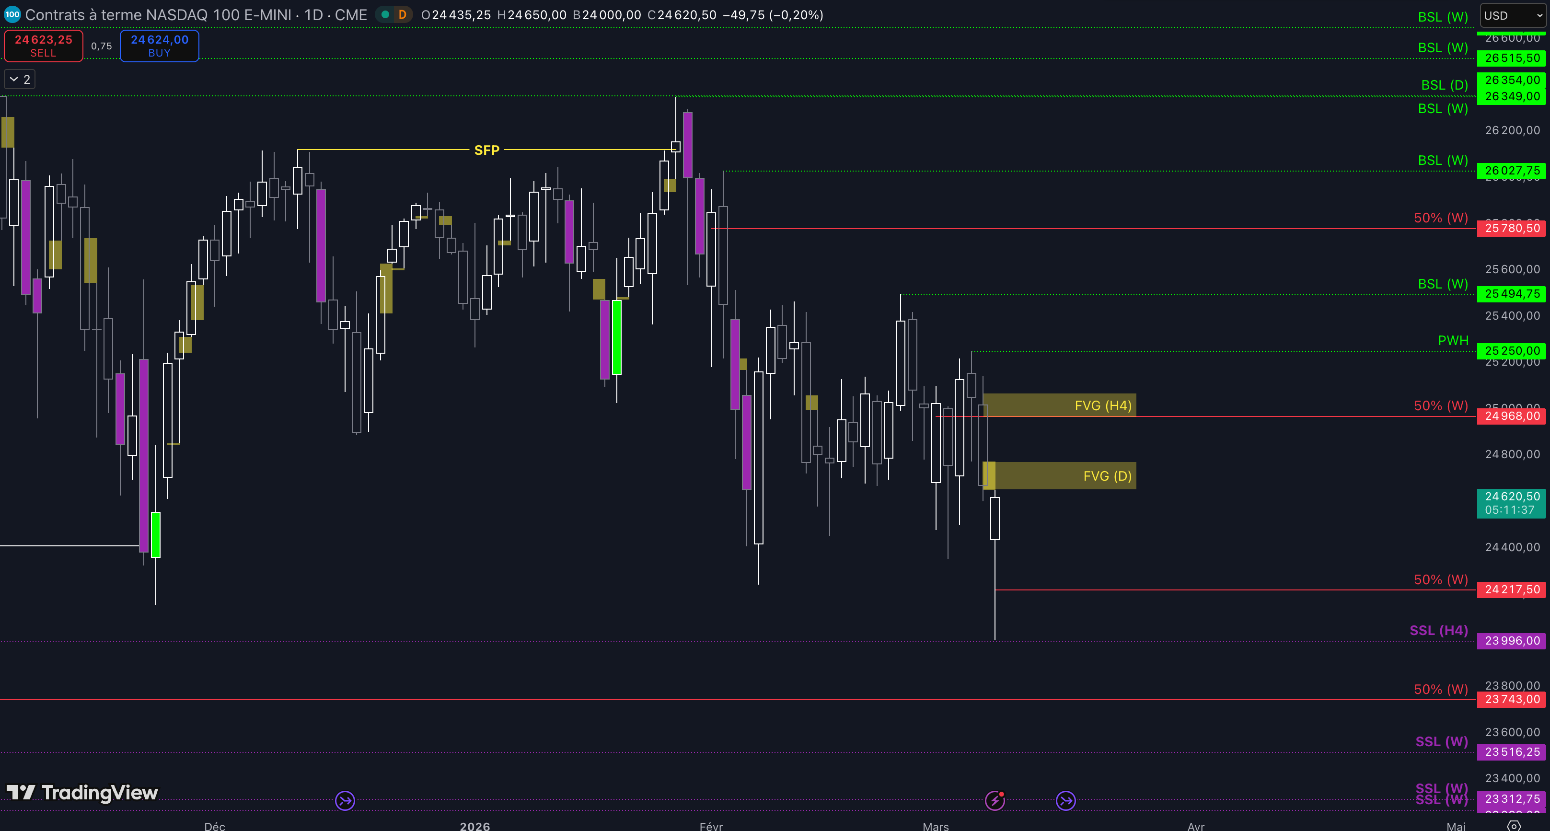1550x831 pixels.
Task: Click the TradingView logo
Action: (x=82, y=793)
